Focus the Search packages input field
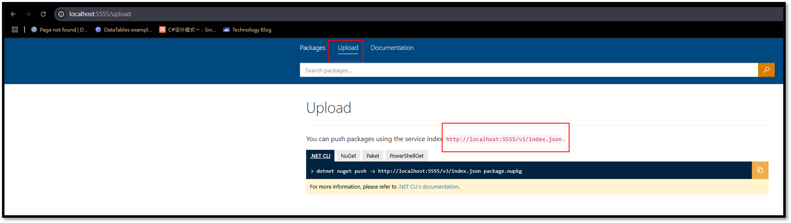The height and width of the screenshot is (223, 791). pyautogui.click(x=528, y=70)
